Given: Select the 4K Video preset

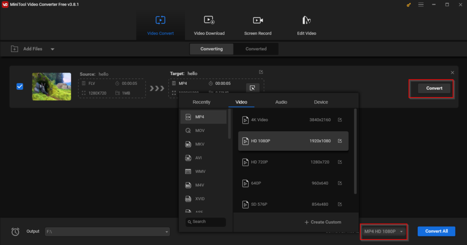Looking at the screenshot, I should 293,120.
